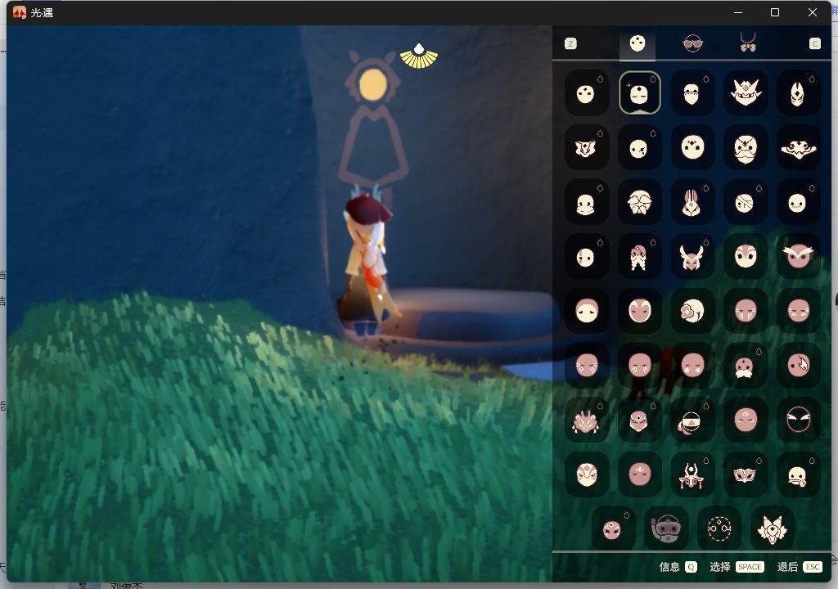Pick the striped ball mask with triangle
The height and width of the screenshot is (589, 838).
pyautogui.click(x=692, y=420)
